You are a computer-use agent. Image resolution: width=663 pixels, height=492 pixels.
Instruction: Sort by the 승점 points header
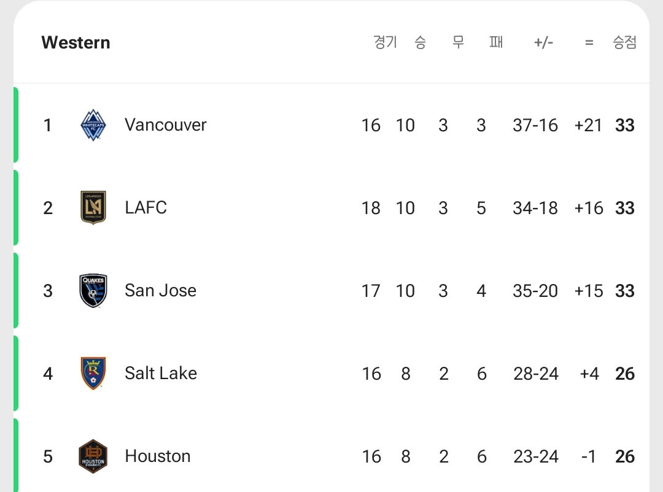pos(624,42)
